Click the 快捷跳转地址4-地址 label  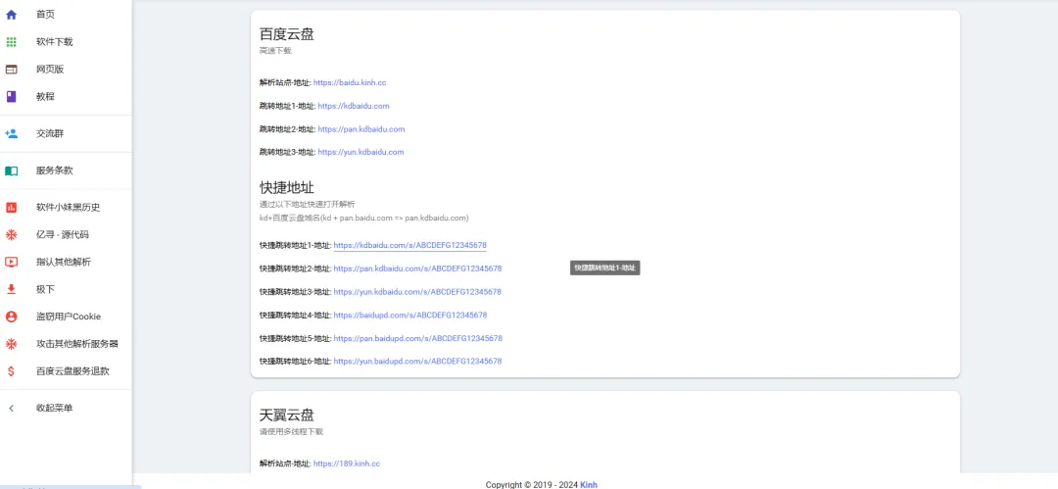point(295,315)
